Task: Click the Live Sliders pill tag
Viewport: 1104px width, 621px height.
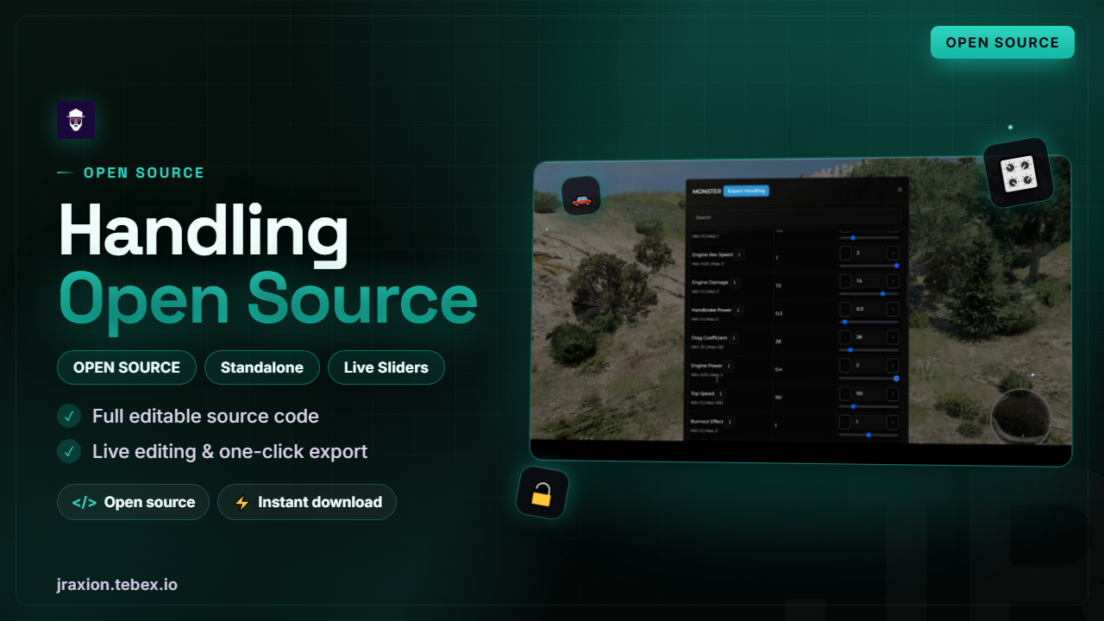Action: (x=386, y=367)
